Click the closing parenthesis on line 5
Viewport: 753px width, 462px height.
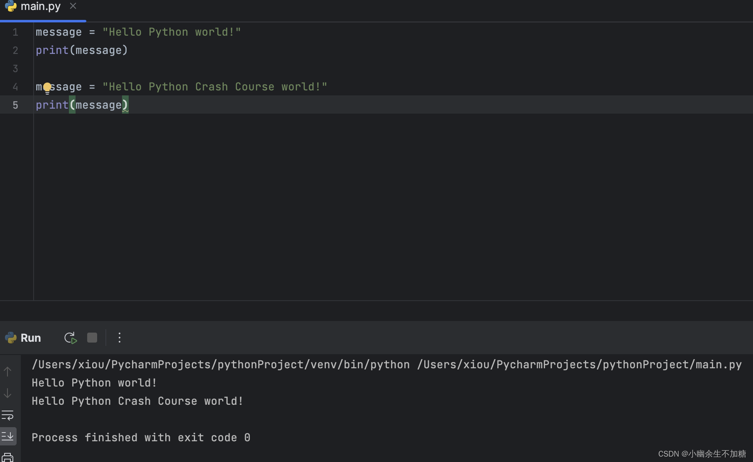[x=125, y=105]
